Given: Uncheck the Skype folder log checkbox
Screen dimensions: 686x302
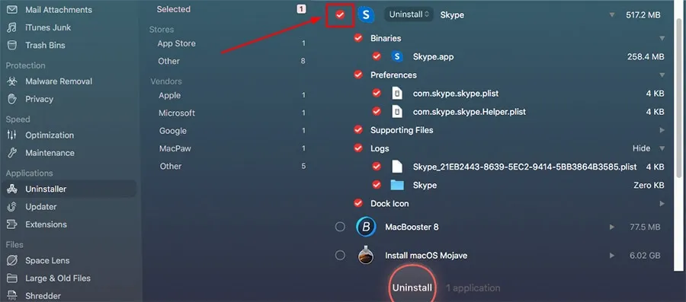Looking at the screenshot, I should click(x=377, y=185).
